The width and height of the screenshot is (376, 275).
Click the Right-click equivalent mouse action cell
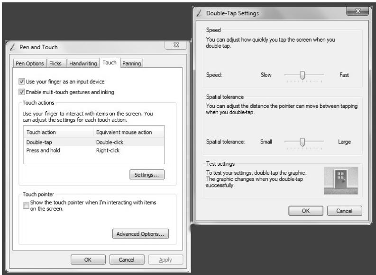tap(108, 151)
